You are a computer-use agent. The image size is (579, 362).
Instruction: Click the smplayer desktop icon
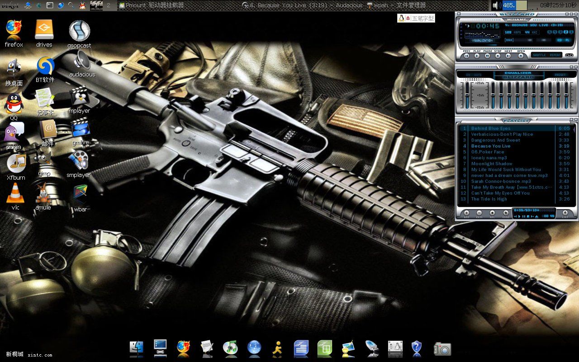[79, 164]
